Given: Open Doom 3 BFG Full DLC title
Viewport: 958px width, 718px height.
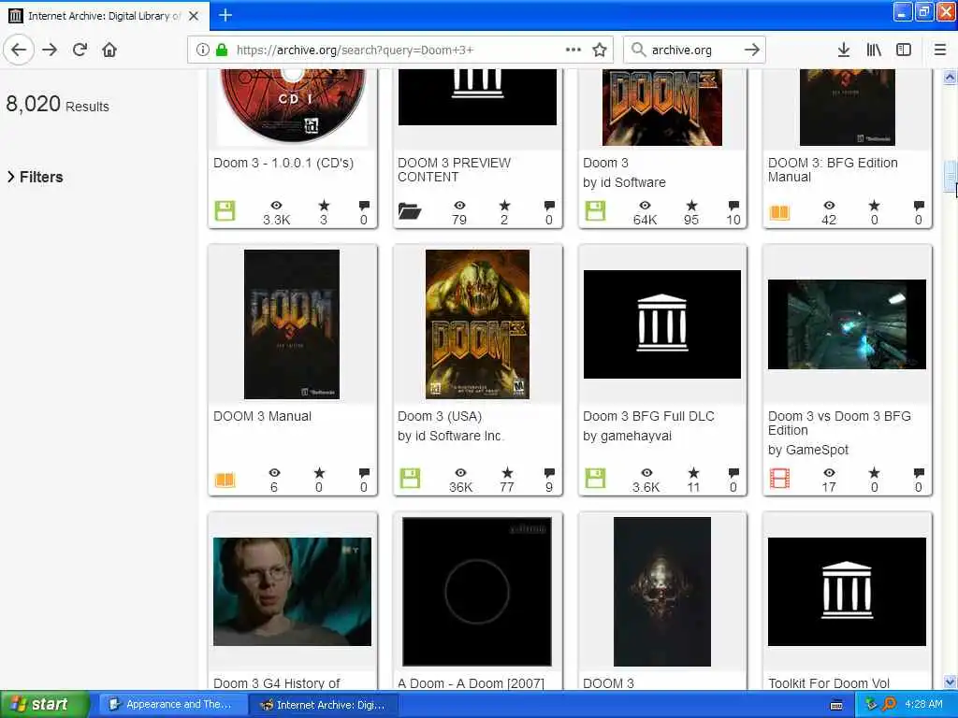Looking at the screenshot, I should pos(648,416).
